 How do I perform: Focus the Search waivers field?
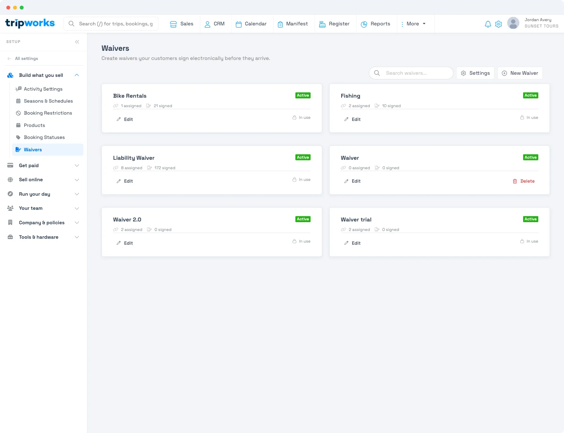[411, 73]
